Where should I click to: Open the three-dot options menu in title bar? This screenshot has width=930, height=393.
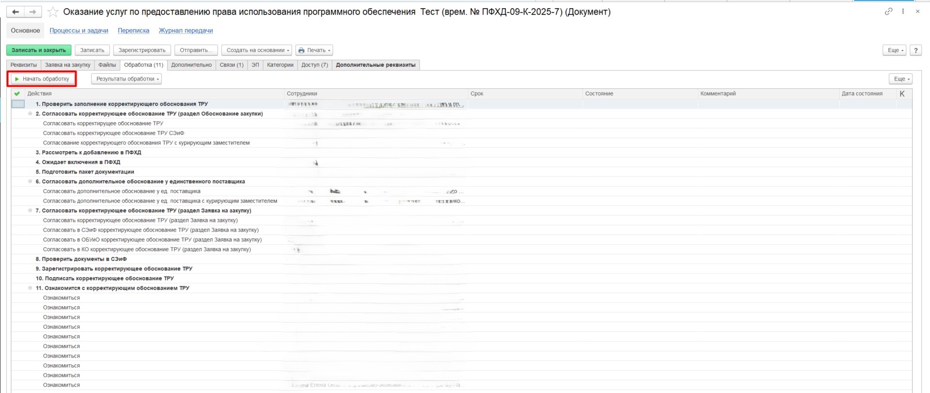pyautogui.click(x=903, y=11)
